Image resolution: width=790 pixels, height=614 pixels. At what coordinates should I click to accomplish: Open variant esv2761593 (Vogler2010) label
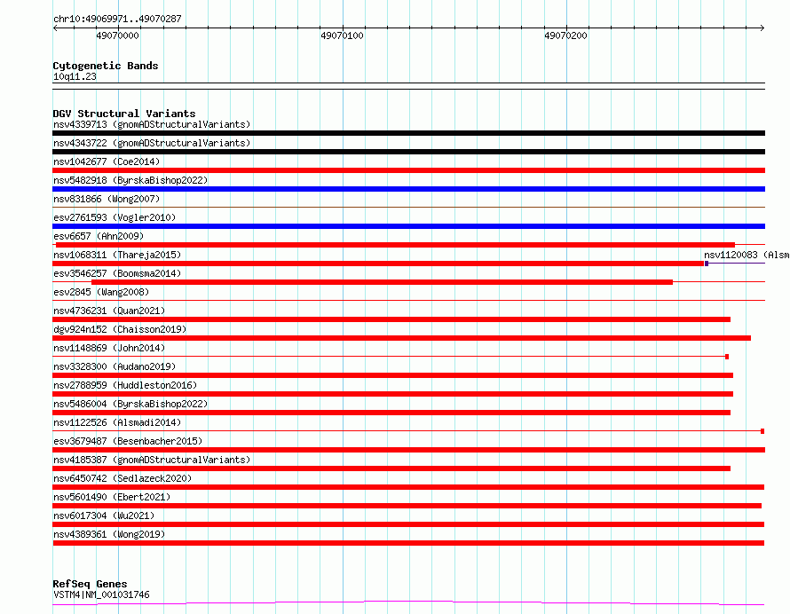click(x=115, y=217)
